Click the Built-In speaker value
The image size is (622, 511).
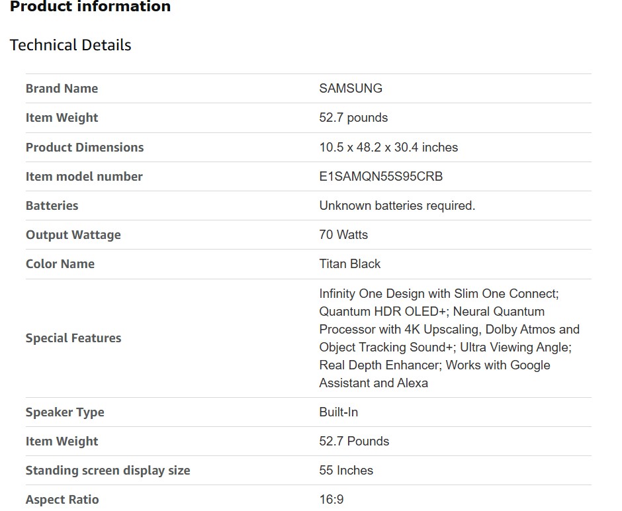tap(339, 412)
